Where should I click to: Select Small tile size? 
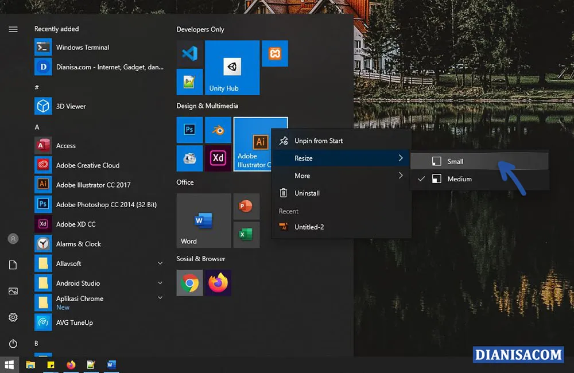point(454,161)
